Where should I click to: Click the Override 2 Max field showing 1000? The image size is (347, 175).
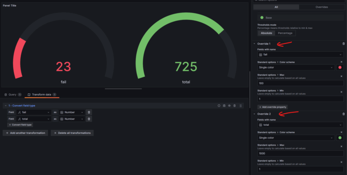[300, 153]
